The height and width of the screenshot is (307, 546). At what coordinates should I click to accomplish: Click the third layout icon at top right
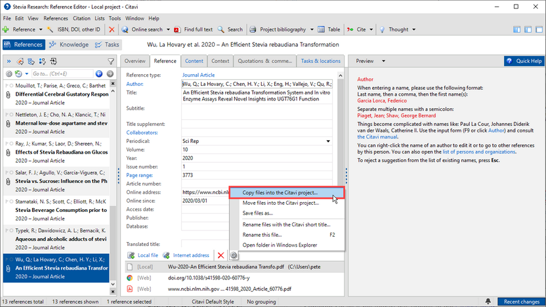pos(539,30)
